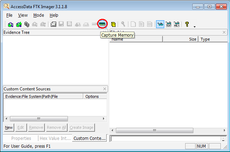Toggle the automatic preview glasses mode
This screenshot has width=230, height=152.
coord(160,24)
